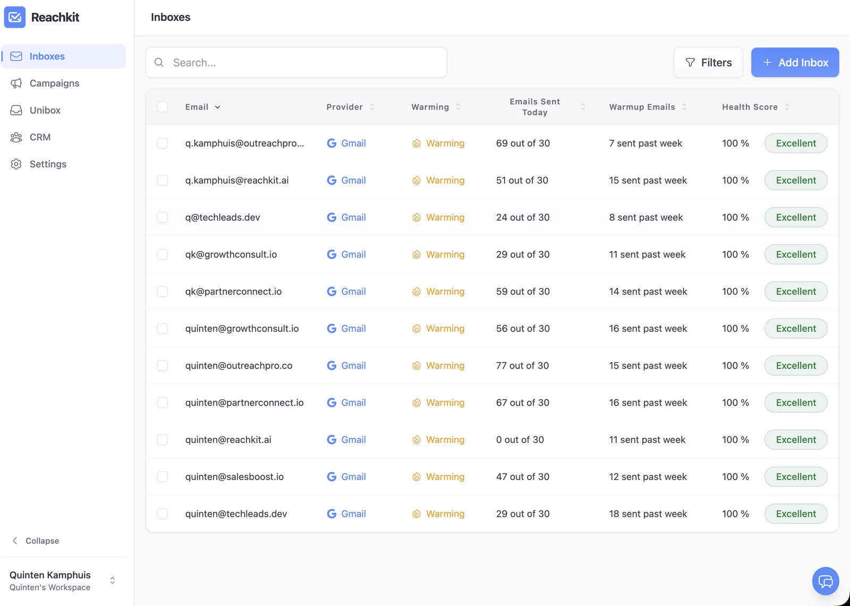Click the Inboxes page title

[x=171, y=17]
